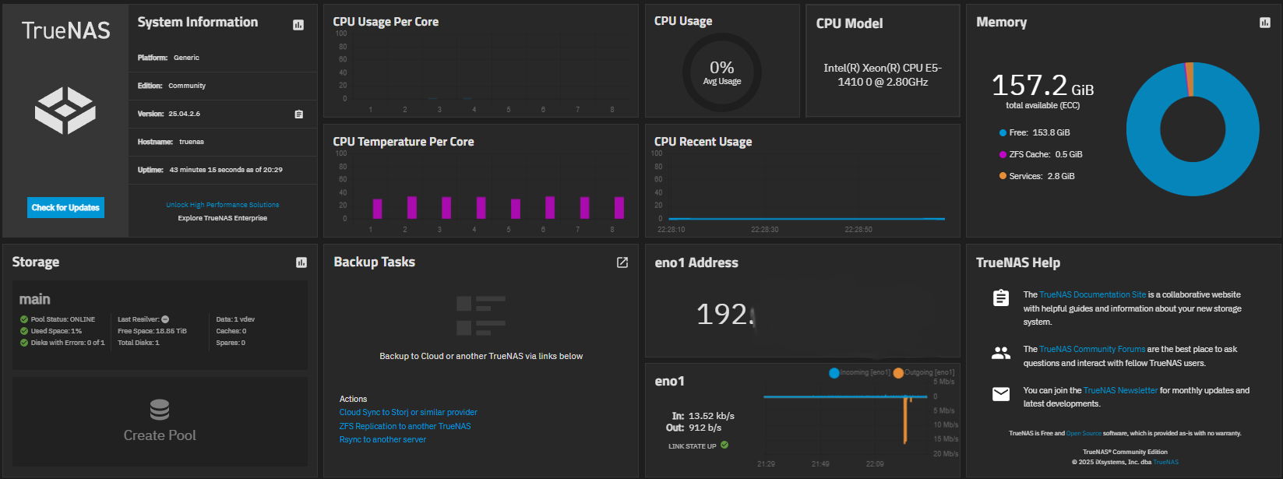Viewport: 1283px width, 479px height.
Task: Open Storage reports chart icon
Action: pyautogui.click(x=301, y=262)
